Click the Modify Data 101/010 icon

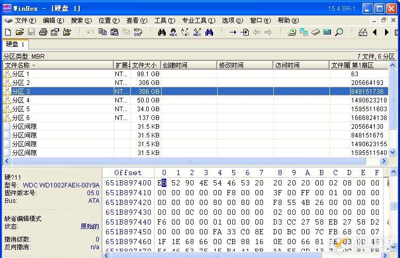pos(138,32)
